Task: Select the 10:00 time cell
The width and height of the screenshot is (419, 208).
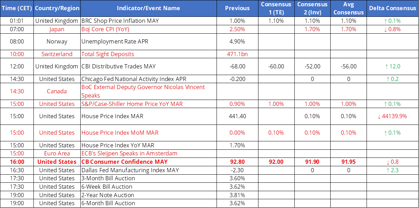Action: 17,54
